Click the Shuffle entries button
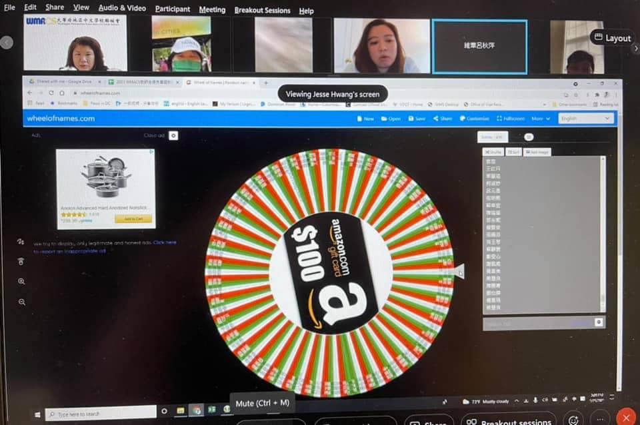Image resolution: width=640 pixels, height=425 pixels. click(x=493, y=152)
